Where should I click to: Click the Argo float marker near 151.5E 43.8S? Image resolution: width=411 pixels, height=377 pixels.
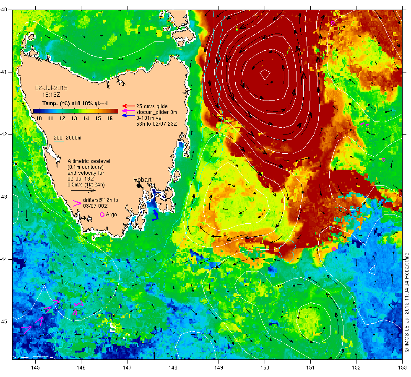(x=334, y=249)
